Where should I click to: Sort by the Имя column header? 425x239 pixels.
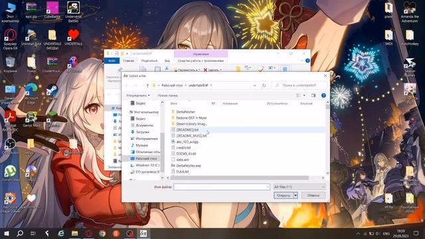coord(174,104)
